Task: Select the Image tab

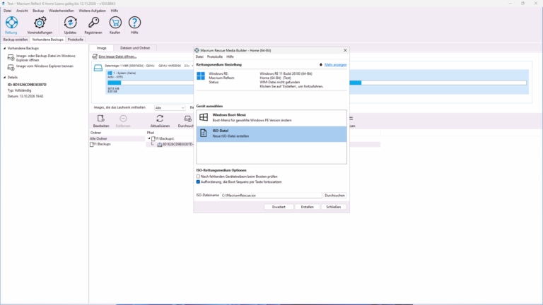Action: [x=102, y=48]
